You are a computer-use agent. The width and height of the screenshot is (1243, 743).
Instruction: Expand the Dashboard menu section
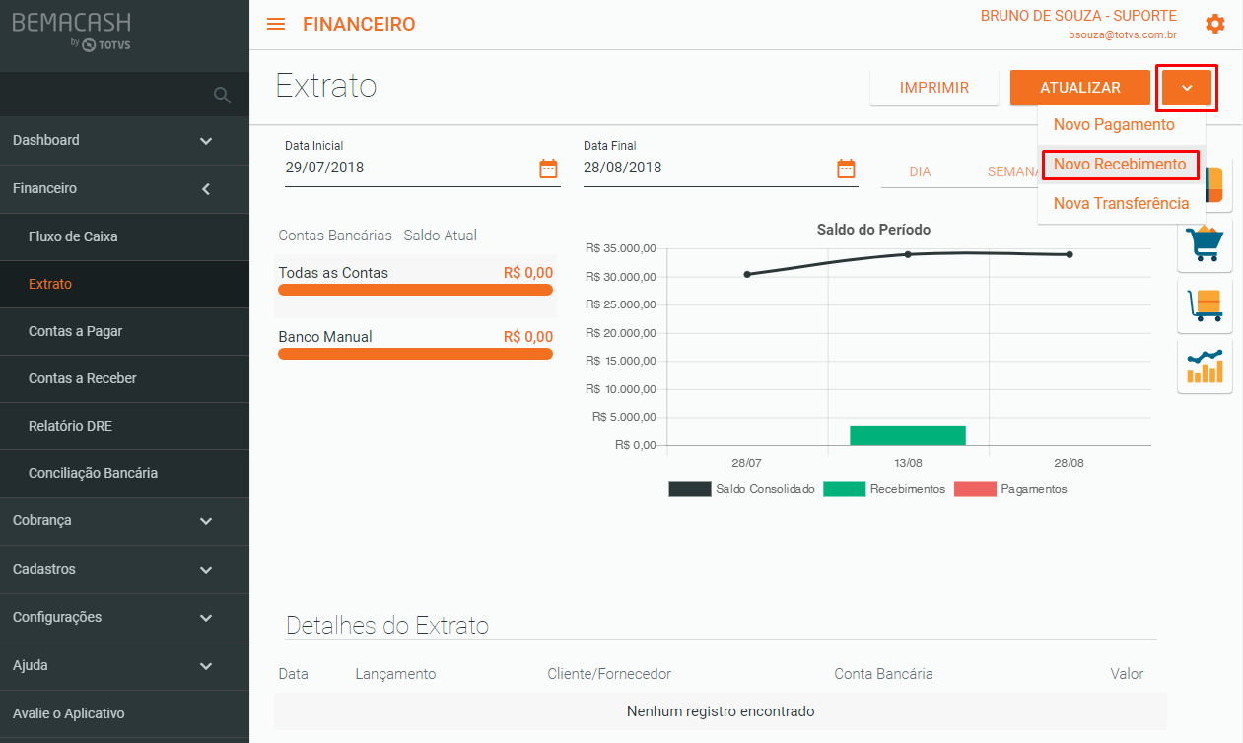[124, 140]
